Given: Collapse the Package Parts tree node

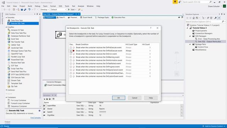Looking at the screenshot, I should point(190,44).
